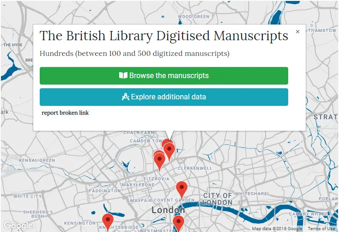Click the MARYLEBONE map label
The width and height of the screenshot is (339, 232).
(138, 185)
